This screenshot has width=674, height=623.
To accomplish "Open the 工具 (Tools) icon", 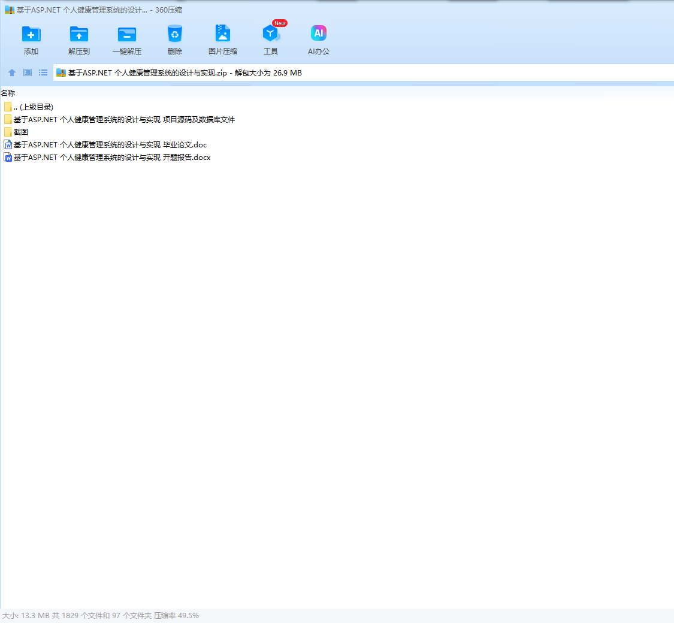I will [270, 34].
